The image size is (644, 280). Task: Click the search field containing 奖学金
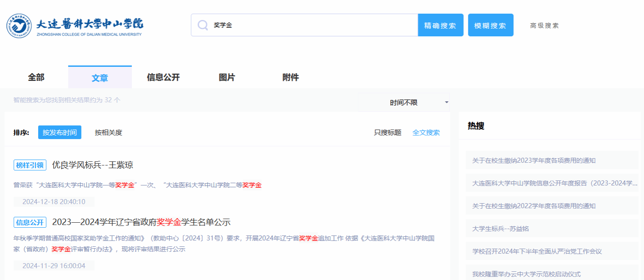(x=314, y=25)
